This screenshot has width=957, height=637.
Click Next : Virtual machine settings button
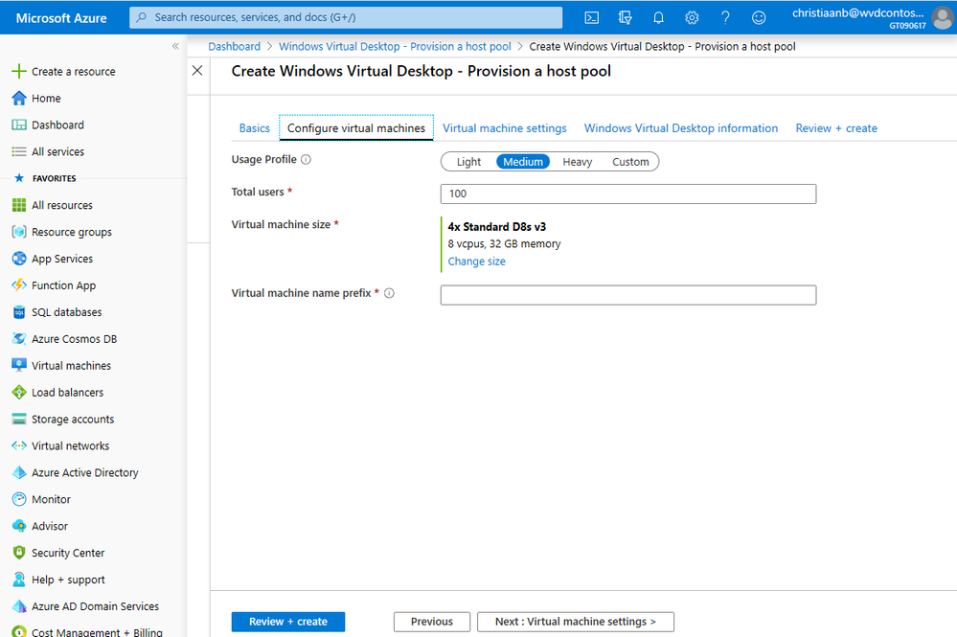pyautogui.click(x=576, y=622)
